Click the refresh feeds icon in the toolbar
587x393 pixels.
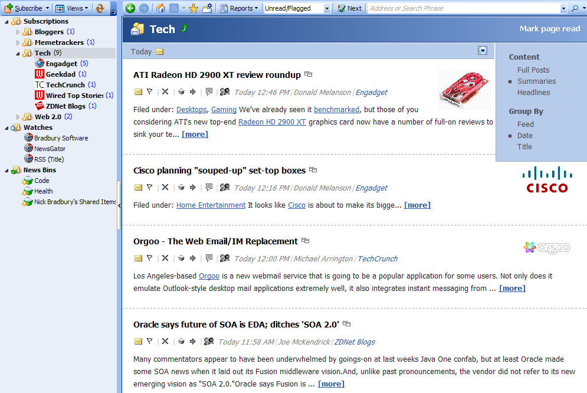point(100,8)
